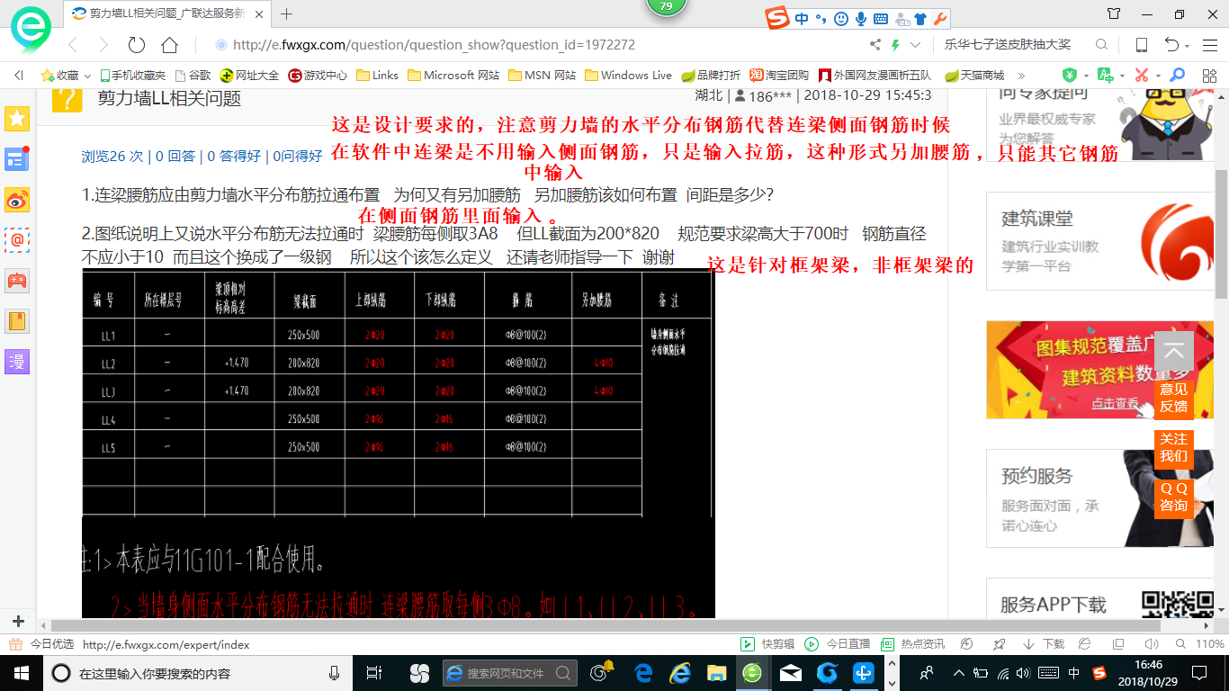This screenshot has height=691, width=1229.
Task: Add sidebar app with plus button
Action: point(18,622)
